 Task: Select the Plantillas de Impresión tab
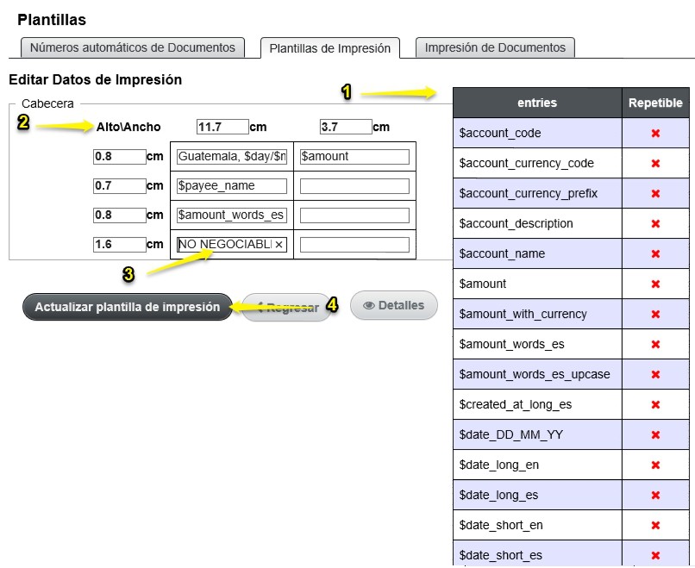pyautogui.click(x=329, y=48)
